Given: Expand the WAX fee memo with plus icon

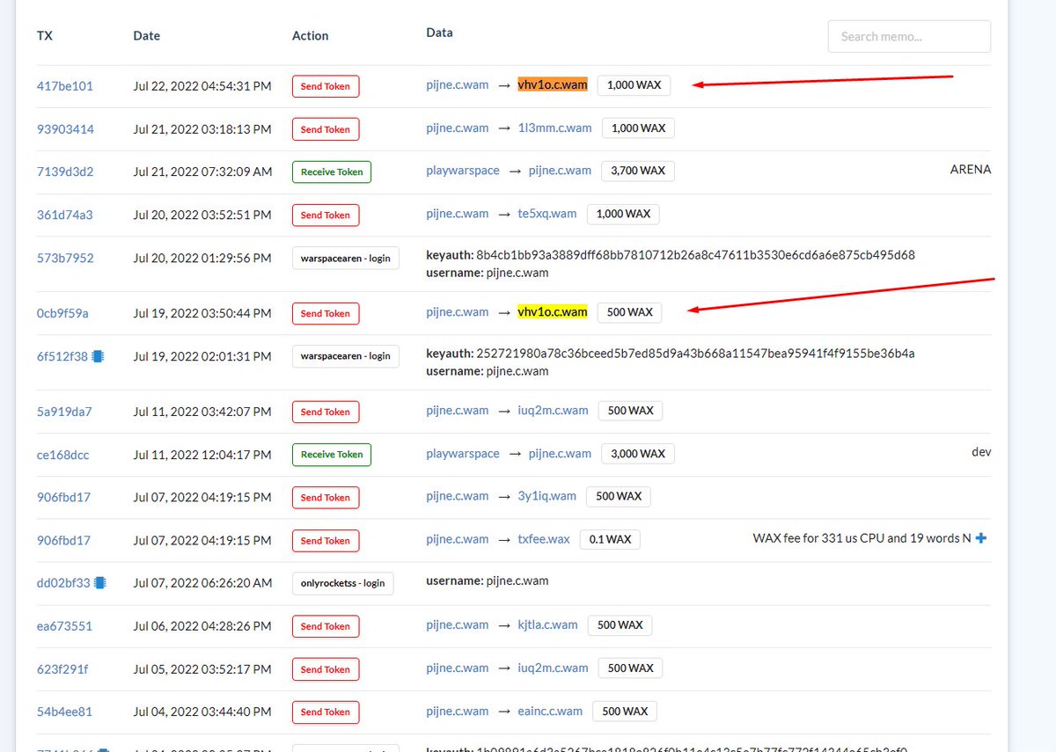Looking at the screenshot, I should click(981, 538).
